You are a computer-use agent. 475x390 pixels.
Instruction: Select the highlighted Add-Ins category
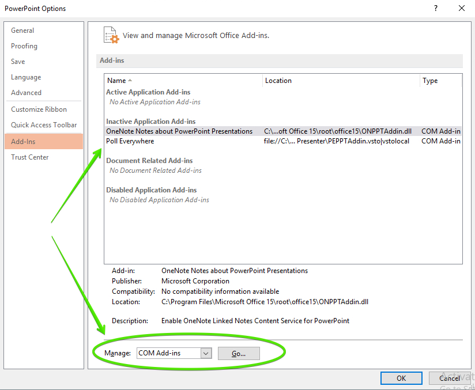[x=23, y=142]
